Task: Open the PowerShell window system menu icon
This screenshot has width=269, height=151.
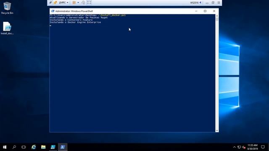Action: coord(53,11)
